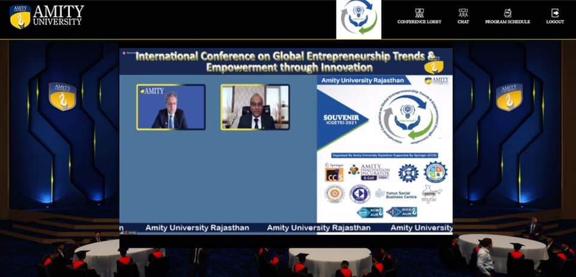The image size is (576, 277).
Task: Open the Conference Lobby
Action: [x=419, y=17]
